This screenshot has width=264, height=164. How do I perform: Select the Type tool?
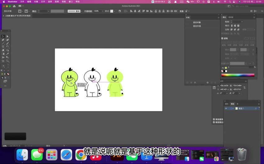[x=3, y=47]
